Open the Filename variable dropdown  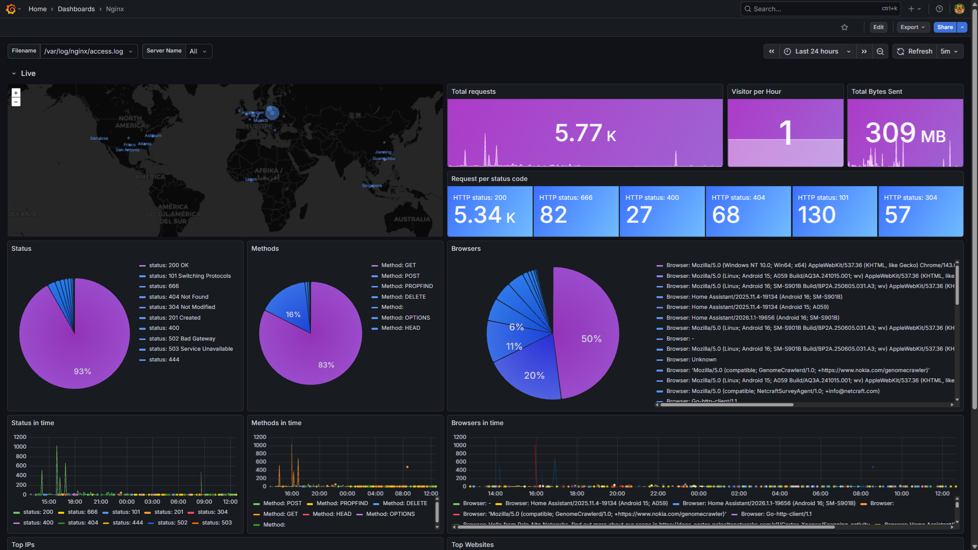tap(89, 51)
